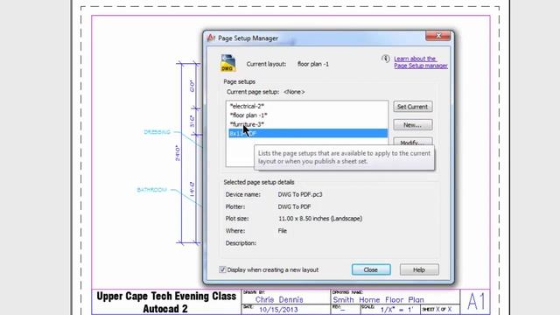Click the Plotter value DWG To PDF

pyautogui.click(x=294, y=206)
